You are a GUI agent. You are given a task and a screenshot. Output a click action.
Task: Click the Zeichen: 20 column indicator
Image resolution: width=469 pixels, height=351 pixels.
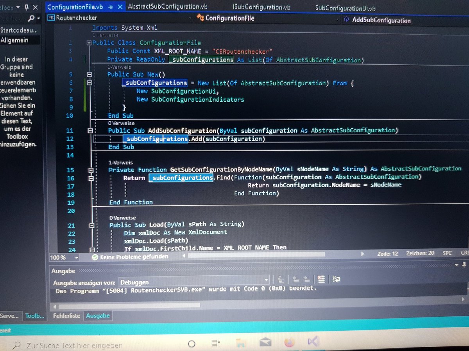click(x=420, y=253)
